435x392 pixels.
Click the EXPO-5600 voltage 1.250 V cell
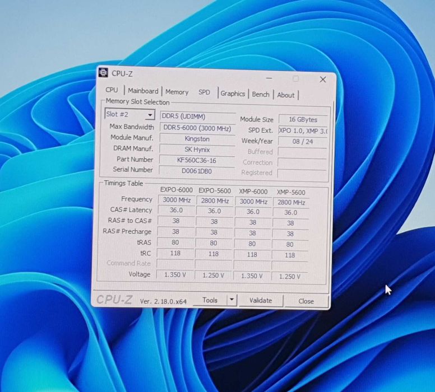click(213, 276)
